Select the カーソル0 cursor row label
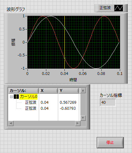 point(28,97)
